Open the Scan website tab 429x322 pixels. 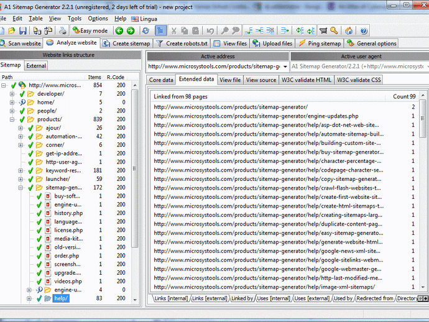(x=21, y=44)
